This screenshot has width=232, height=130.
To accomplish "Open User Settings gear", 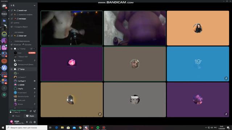I will [35, 122].
